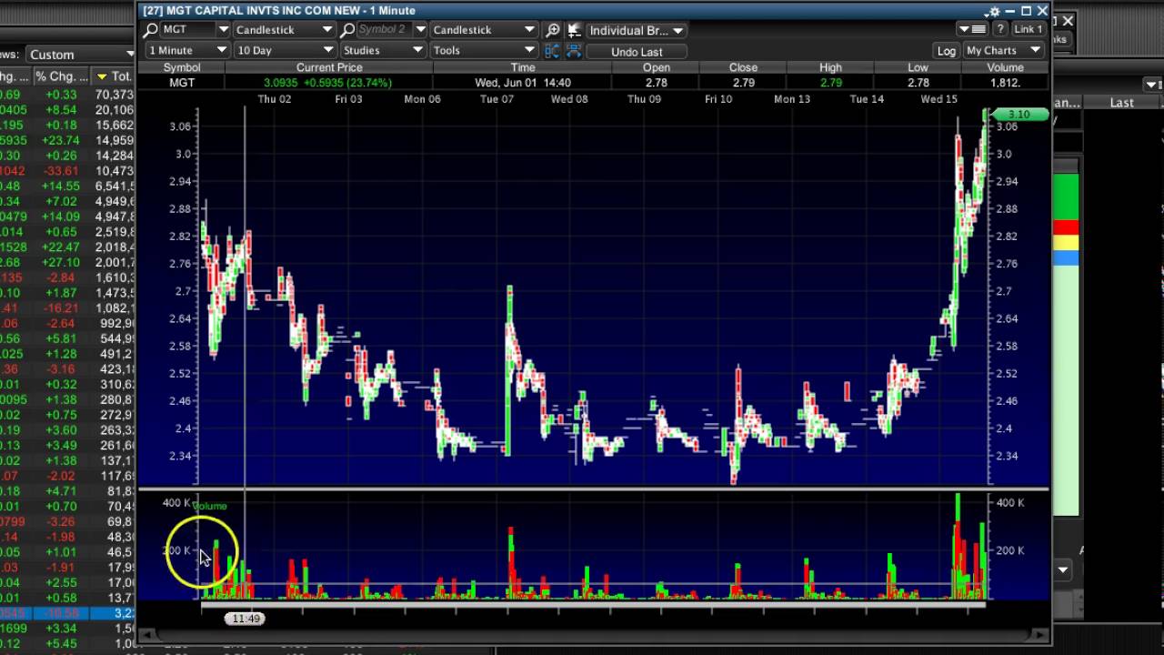Click the green color bar in right panel
1164x655 pixels.
(x=1066, y=196)
